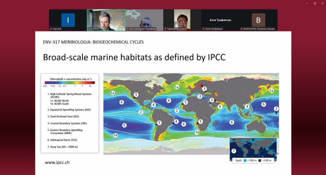The image size is (326, 175).
Task: Click muted mic icon next to Ilia Tsyhanenko-Dziubenko
Action: click(x=127, y=29)
